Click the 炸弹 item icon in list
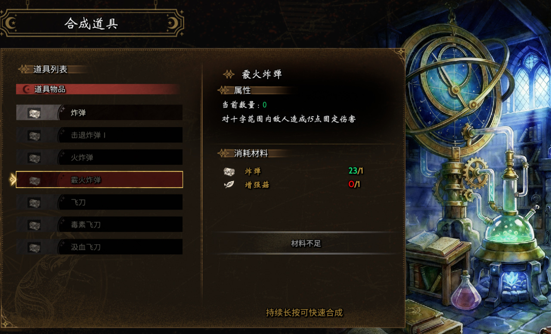The image size is (551, 334). 34,113
